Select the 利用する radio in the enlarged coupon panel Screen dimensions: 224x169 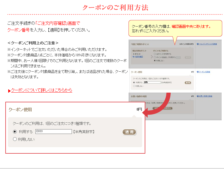15,132
